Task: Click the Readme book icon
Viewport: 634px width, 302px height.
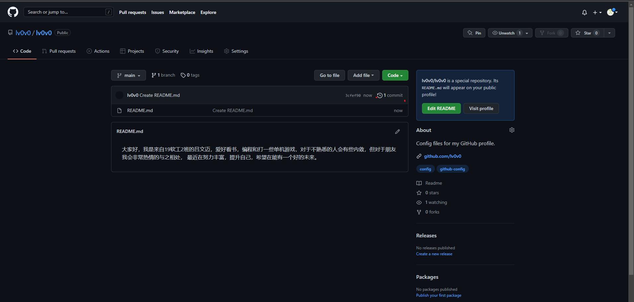Action: pos(419,183)
